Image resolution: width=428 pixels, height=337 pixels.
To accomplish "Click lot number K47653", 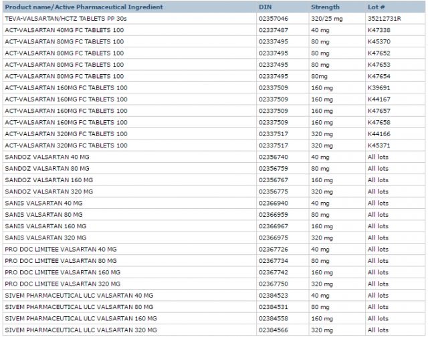I will click(379, 65).
